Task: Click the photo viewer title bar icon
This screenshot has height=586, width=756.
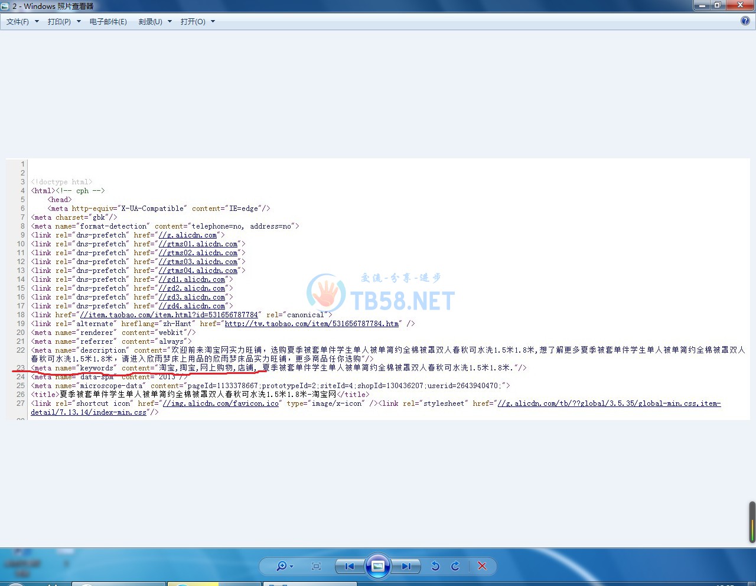Action: point(5,6)
